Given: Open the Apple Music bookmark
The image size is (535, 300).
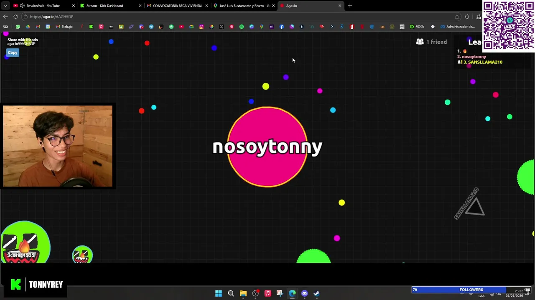Looking at the screenshot, I should click(x=101, y=27).
